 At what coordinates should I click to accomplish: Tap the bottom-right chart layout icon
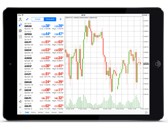click(146, 112)
